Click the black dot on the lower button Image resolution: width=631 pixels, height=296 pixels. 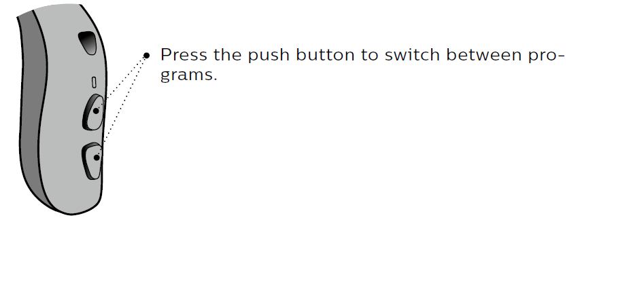coord(97,158)
